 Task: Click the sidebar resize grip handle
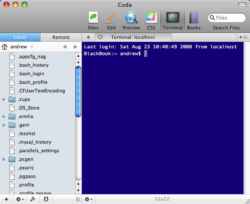(x=78, y=199)
